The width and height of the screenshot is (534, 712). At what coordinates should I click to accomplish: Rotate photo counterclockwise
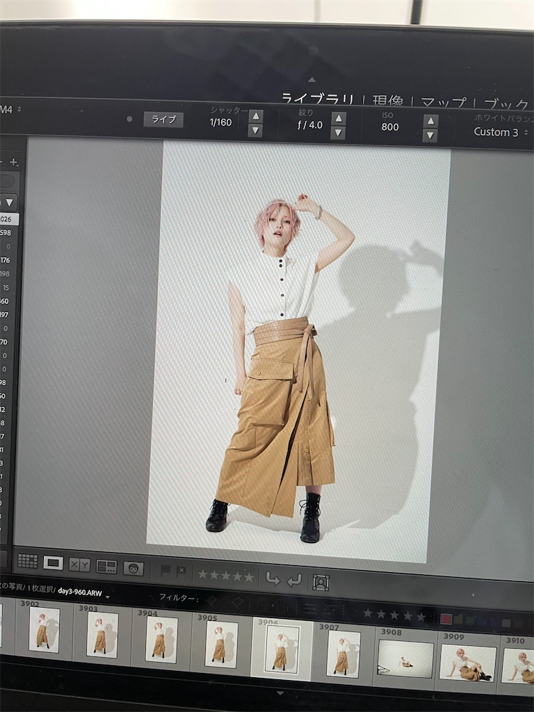[x=273, y=578]
